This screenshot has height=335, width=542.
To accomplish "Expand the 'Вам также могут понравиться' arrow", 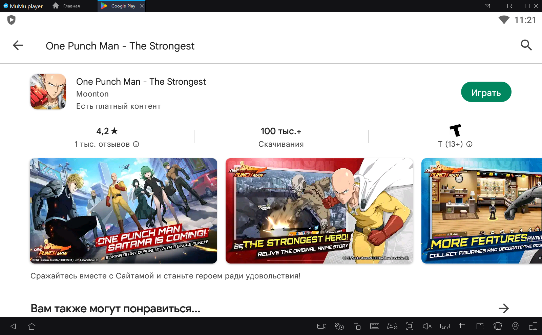I will (503, 308).
